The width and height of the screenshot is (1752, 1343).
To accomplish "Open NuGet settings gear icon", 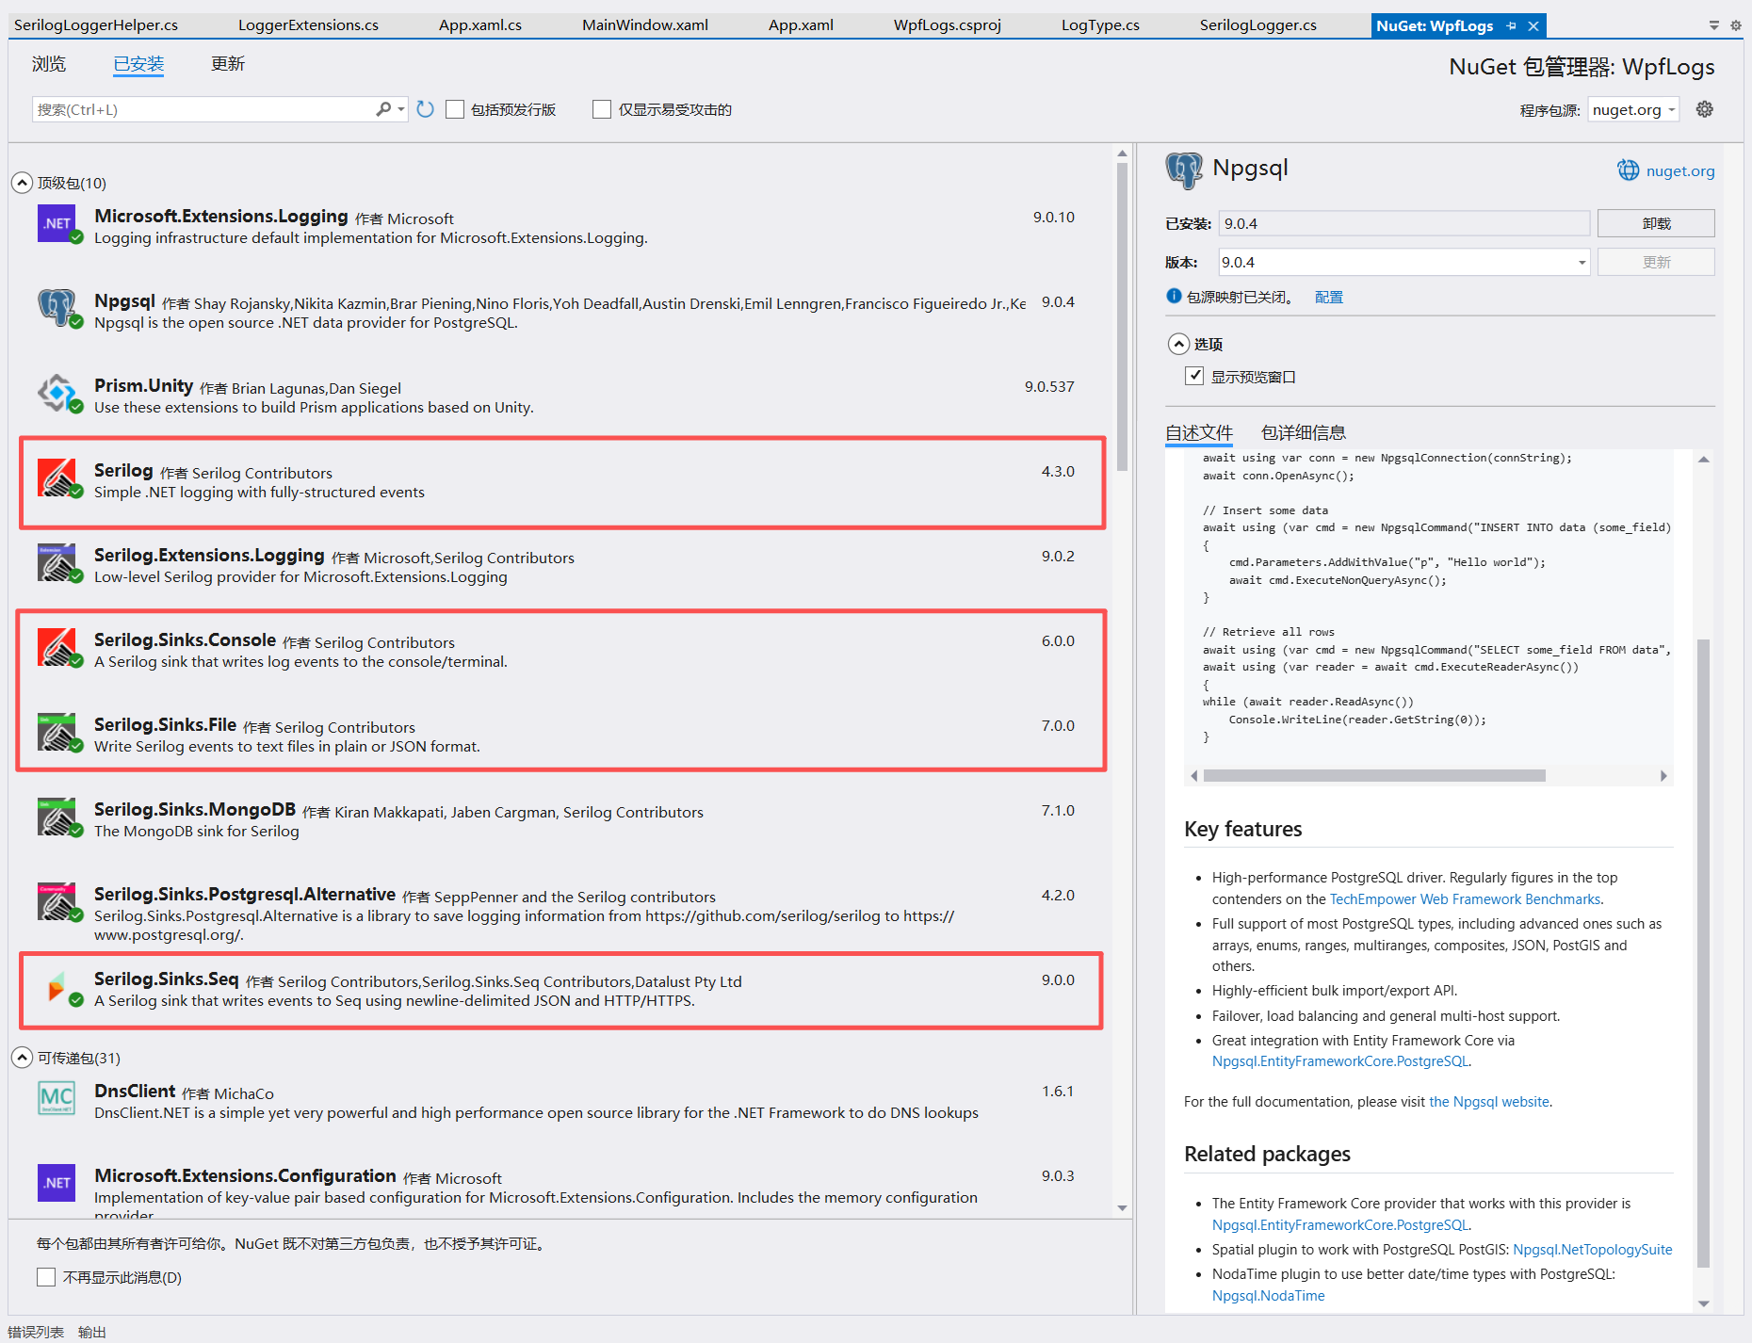I will [x=1704, y=109].
